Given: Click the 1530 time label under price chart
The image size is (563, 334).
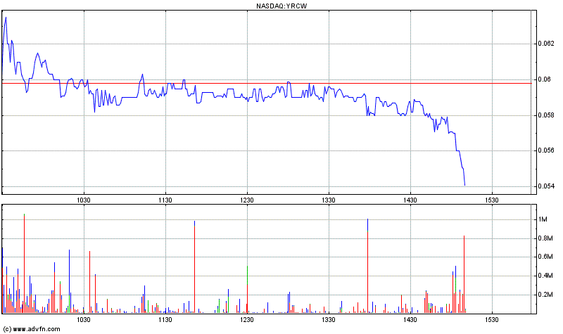Looking at the screenshot, I should (492, 200).
